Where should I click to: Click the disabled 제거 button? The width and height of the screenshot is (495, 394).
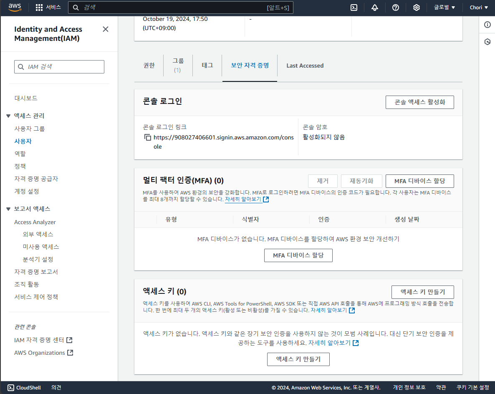[323, 181]
